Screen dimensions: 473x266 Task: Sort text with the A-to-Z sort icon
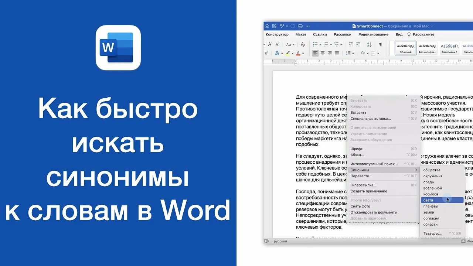(x=369, y=44)
